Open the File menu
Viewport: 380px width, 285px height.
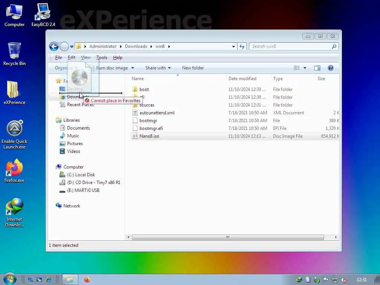click(x=58, y=58)
